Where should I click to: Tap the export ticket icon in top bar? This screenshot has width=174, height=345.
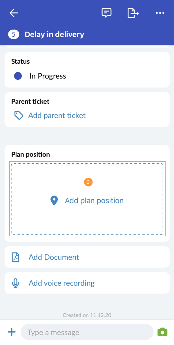click(133, 13)
